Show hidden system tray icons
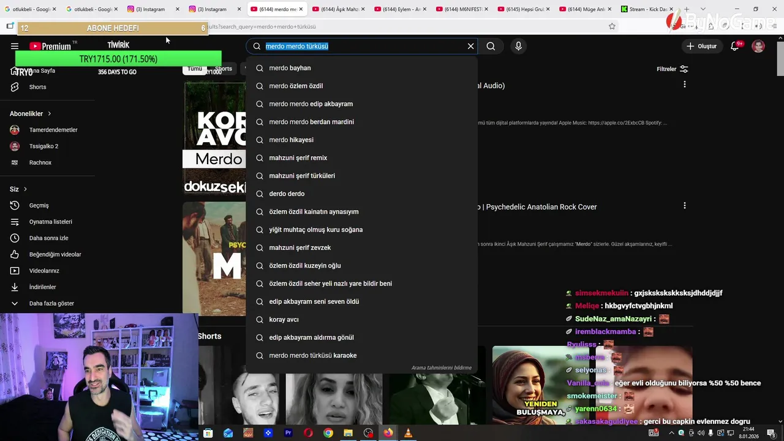The width and height of the screenshot is (784, 441). [671, 433]
